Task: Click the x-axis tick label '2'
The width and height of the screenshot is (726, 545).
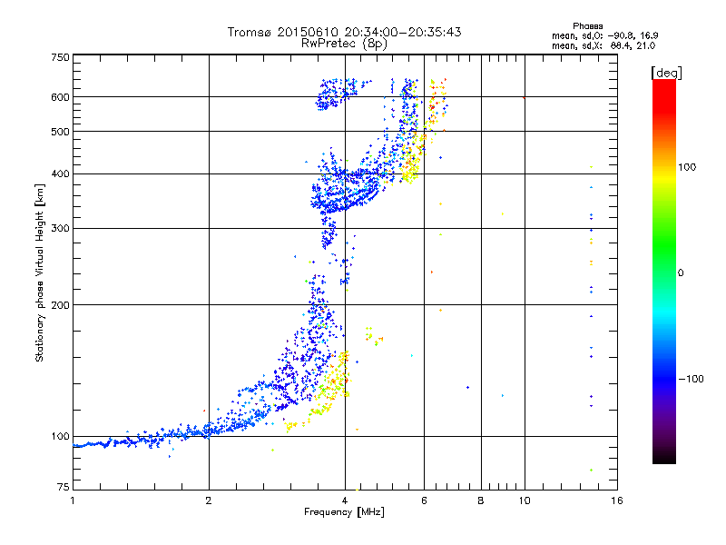Action: click(x=209, y=500)
